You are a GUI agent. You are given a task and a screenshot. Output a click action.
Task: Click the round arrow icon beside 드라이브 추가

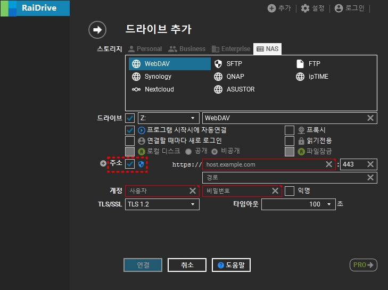click(x=97, y=30)
